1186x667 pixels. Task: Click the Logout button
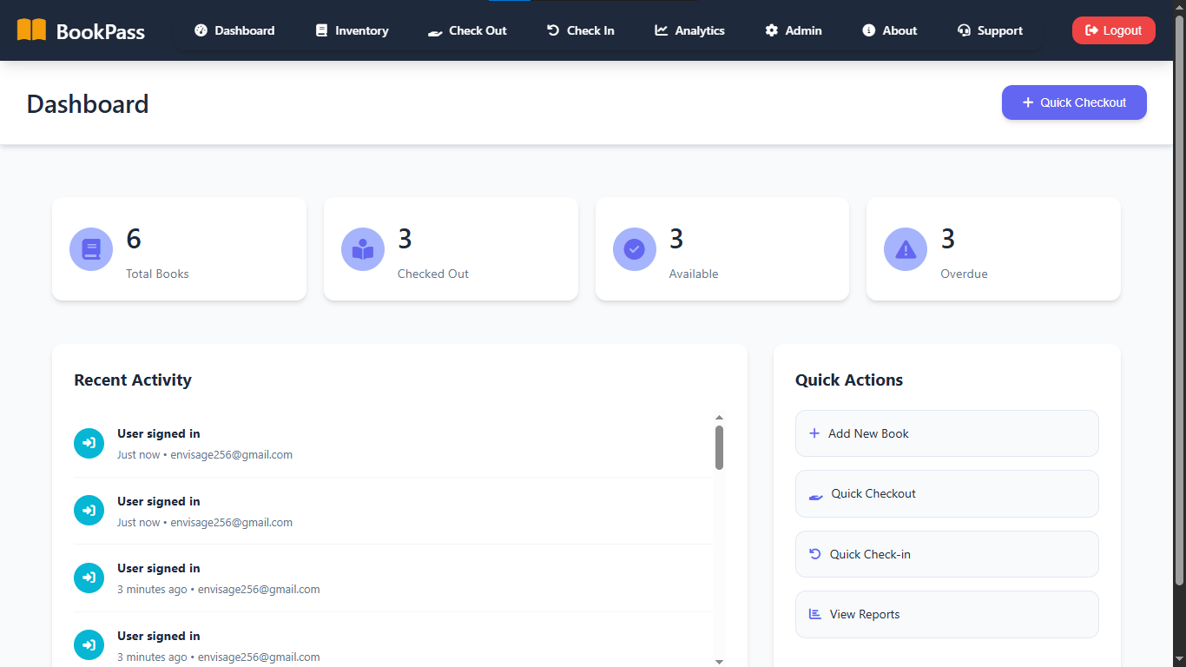(1113, 30)
